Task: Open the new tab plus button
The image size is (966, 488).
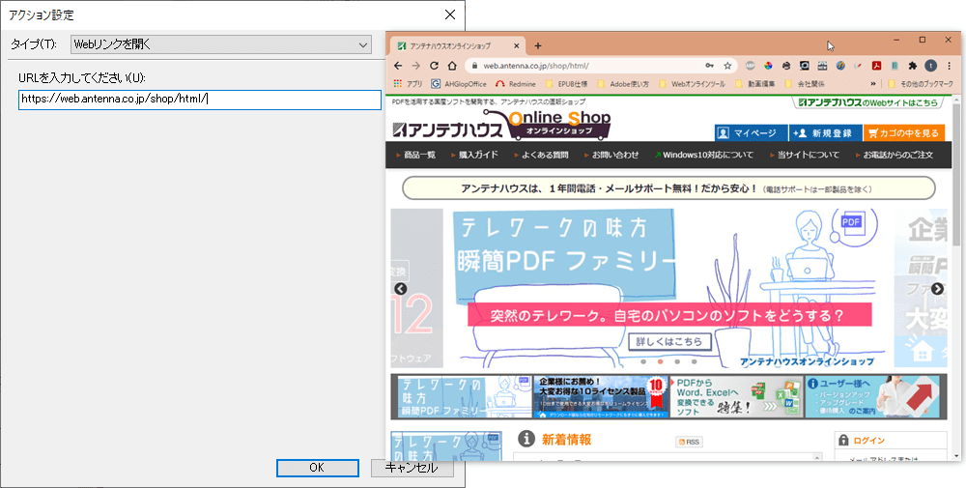Action: point(538,45)
